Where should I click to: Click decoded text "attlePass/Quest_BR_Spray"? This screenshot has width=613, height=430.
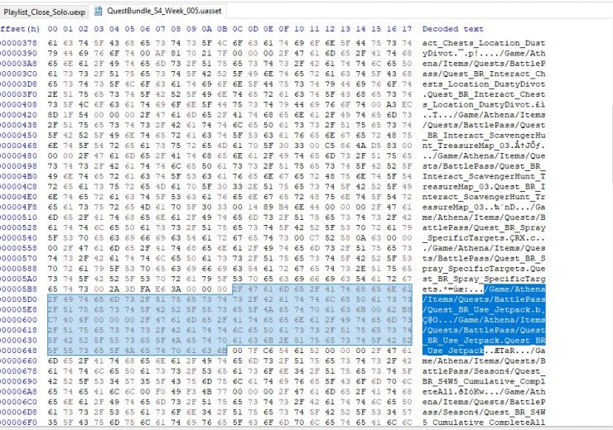(484, 227)
